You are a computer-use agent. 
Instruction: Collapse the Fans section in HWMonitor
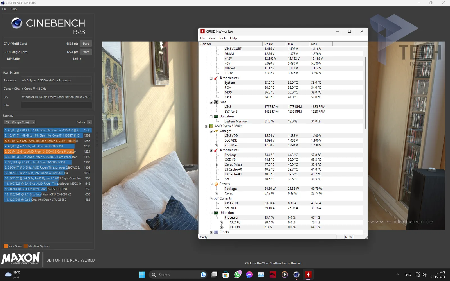pos(211,102)
